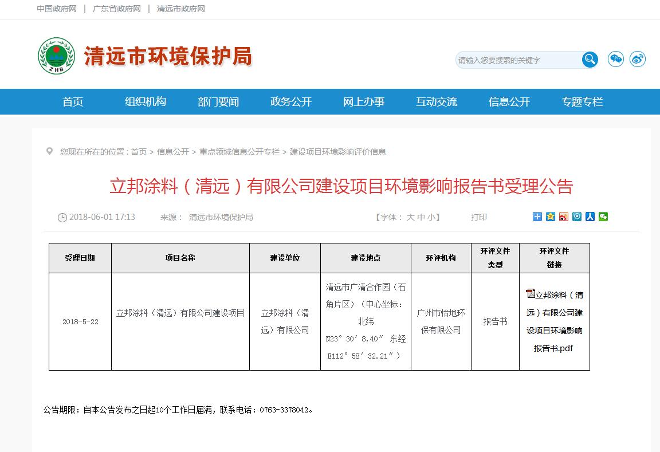The width and height of the screenshot is (660, 452).
Task: Set font size to 大
Action: (x=410, y=217)
